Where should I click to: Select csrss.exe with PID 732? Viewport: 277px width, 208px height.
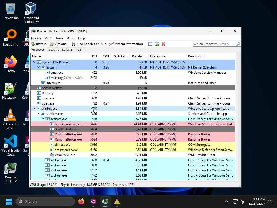133,103
